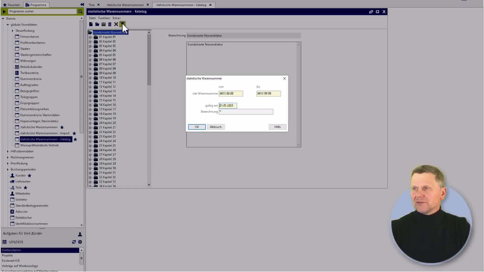The width and height of the screenshot is (484, 272).
Task: Click the New document toolbar icon
Action: (x=91, y=24)
